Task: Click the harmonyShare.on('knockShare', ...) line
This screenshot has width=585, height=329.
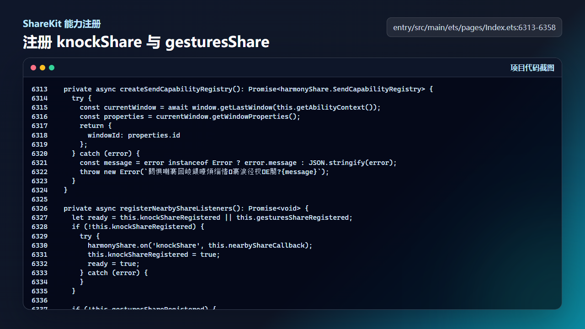Action: (x=200, y=245)
